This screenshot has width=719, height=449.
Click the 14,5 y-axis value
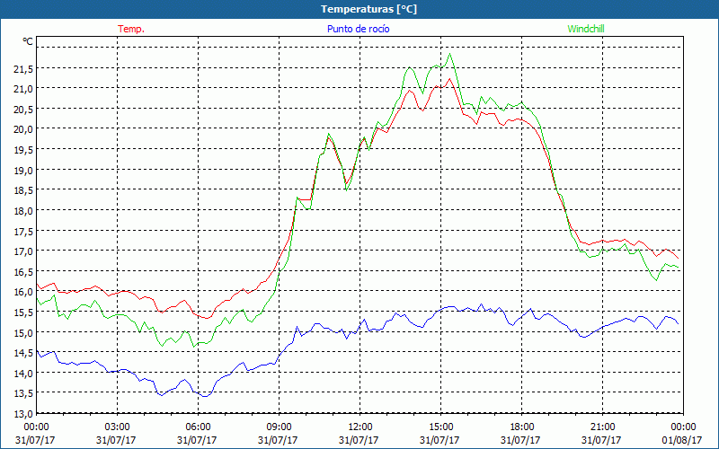[23, 353]
